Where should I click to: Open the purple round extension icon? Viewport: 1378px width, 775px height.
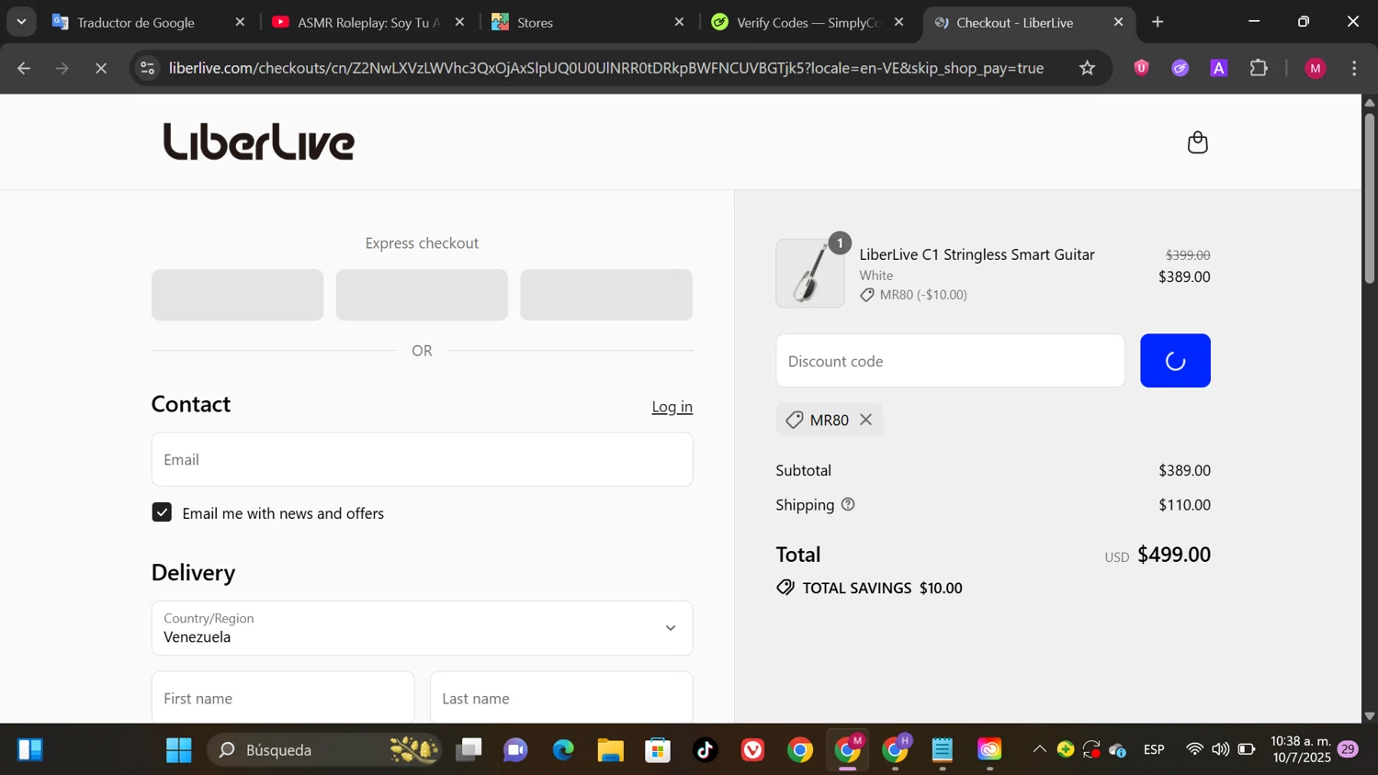1180,68
